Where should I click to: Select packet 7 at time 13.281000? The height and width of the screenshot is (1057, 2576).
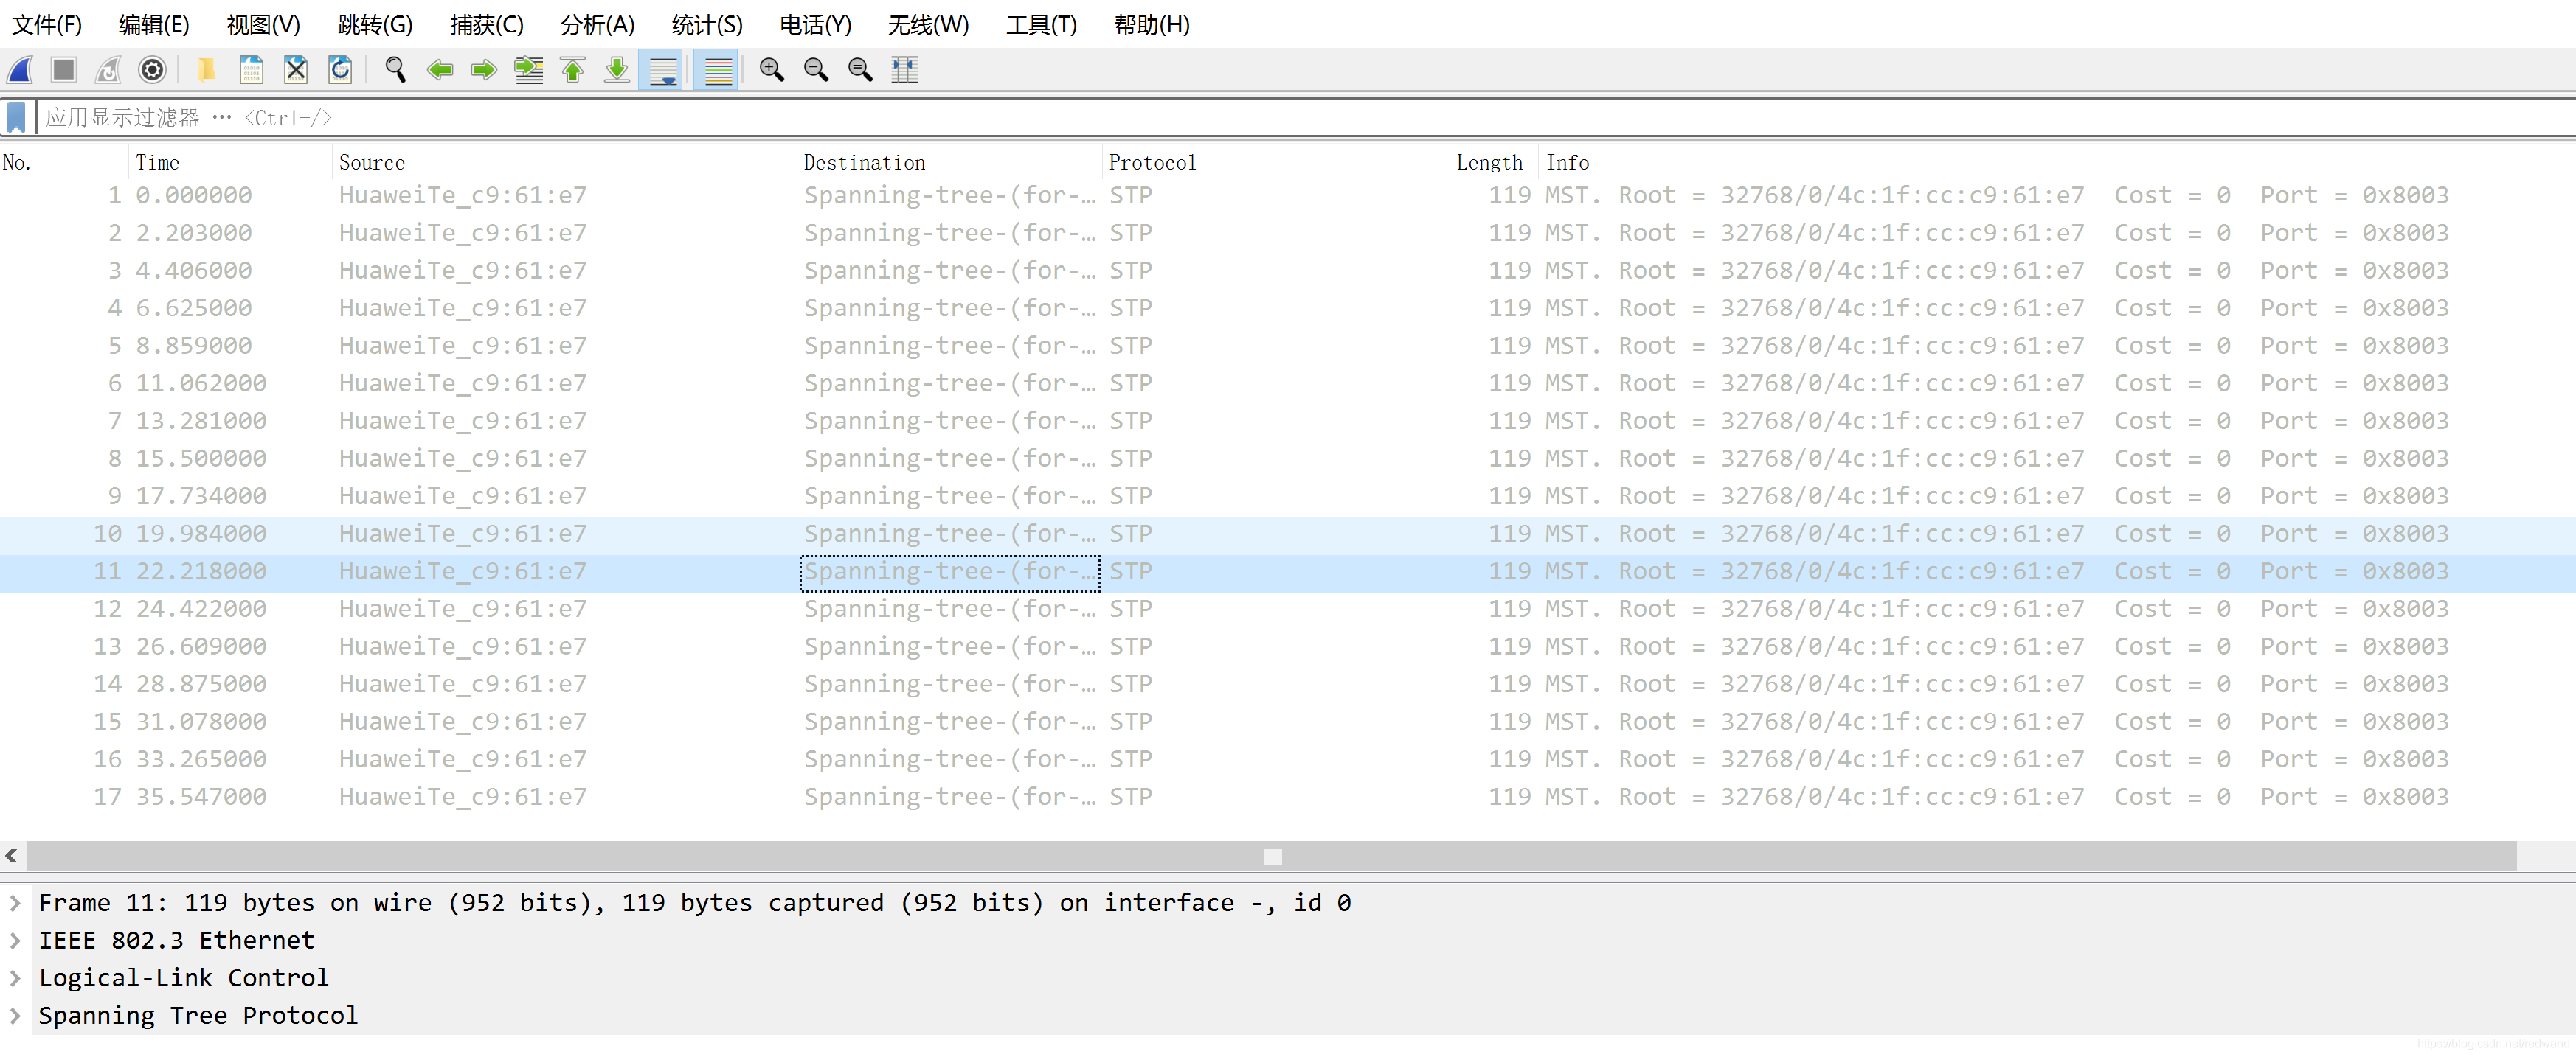pos(1288,422)
